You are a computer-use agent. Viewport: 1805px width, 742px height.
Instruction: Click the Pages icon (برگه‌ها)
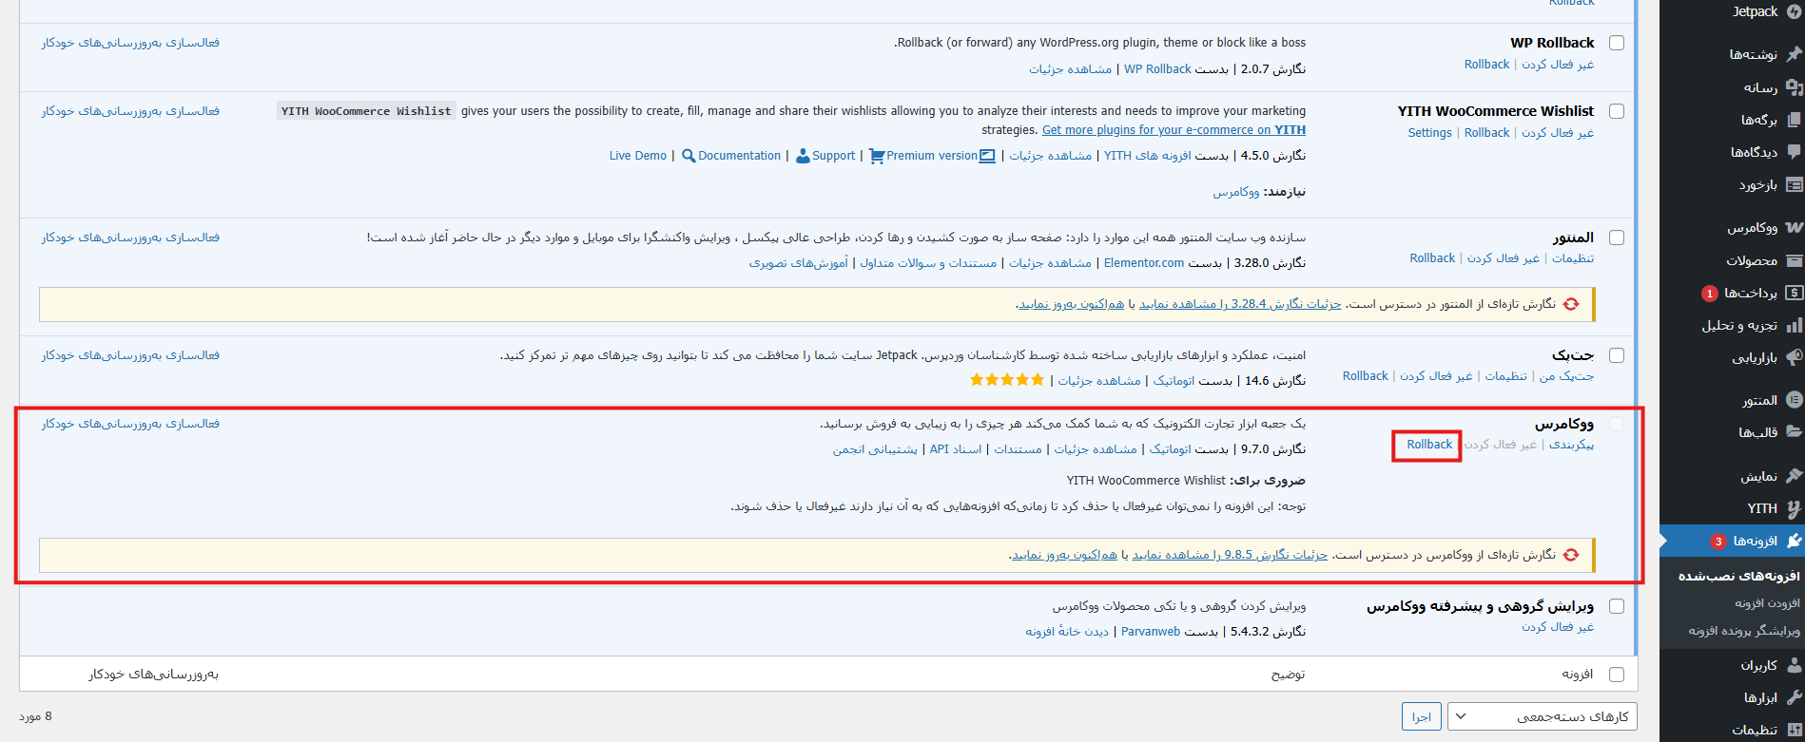(1794, 120)
